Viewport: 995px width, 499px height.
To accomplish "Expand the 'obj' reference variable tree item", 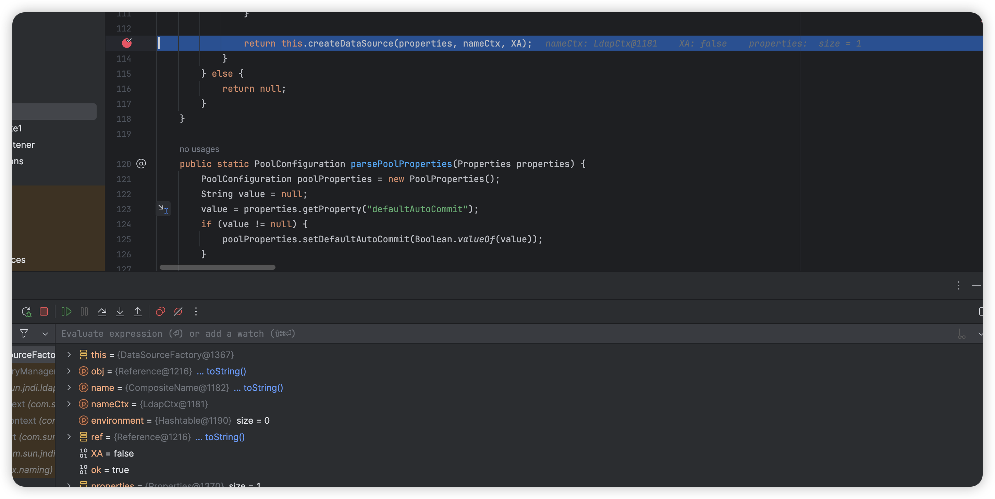I will click(69, 371).
